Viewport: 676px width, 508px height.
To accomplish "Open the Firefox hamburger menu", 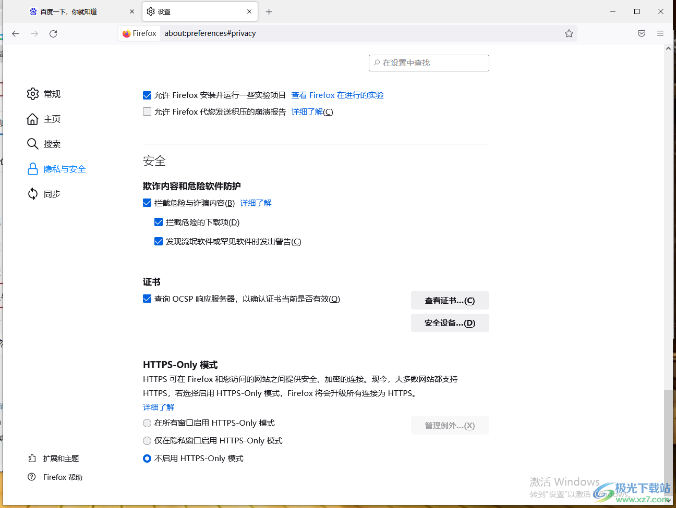I will tap(660, 33).
